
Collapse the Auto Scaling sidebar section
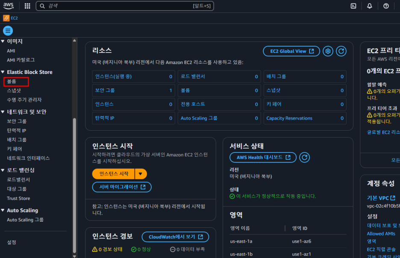tap(3, 210)
